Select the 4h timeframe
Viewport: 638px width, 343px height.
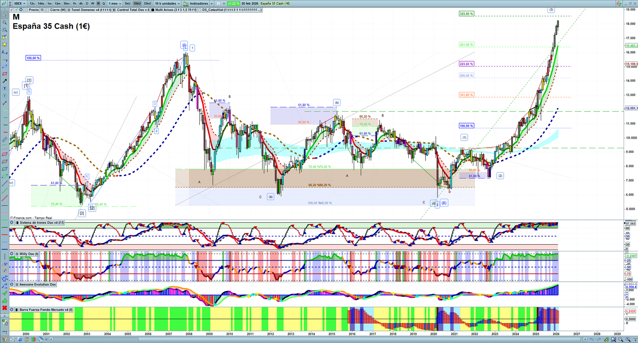point(81,4)
